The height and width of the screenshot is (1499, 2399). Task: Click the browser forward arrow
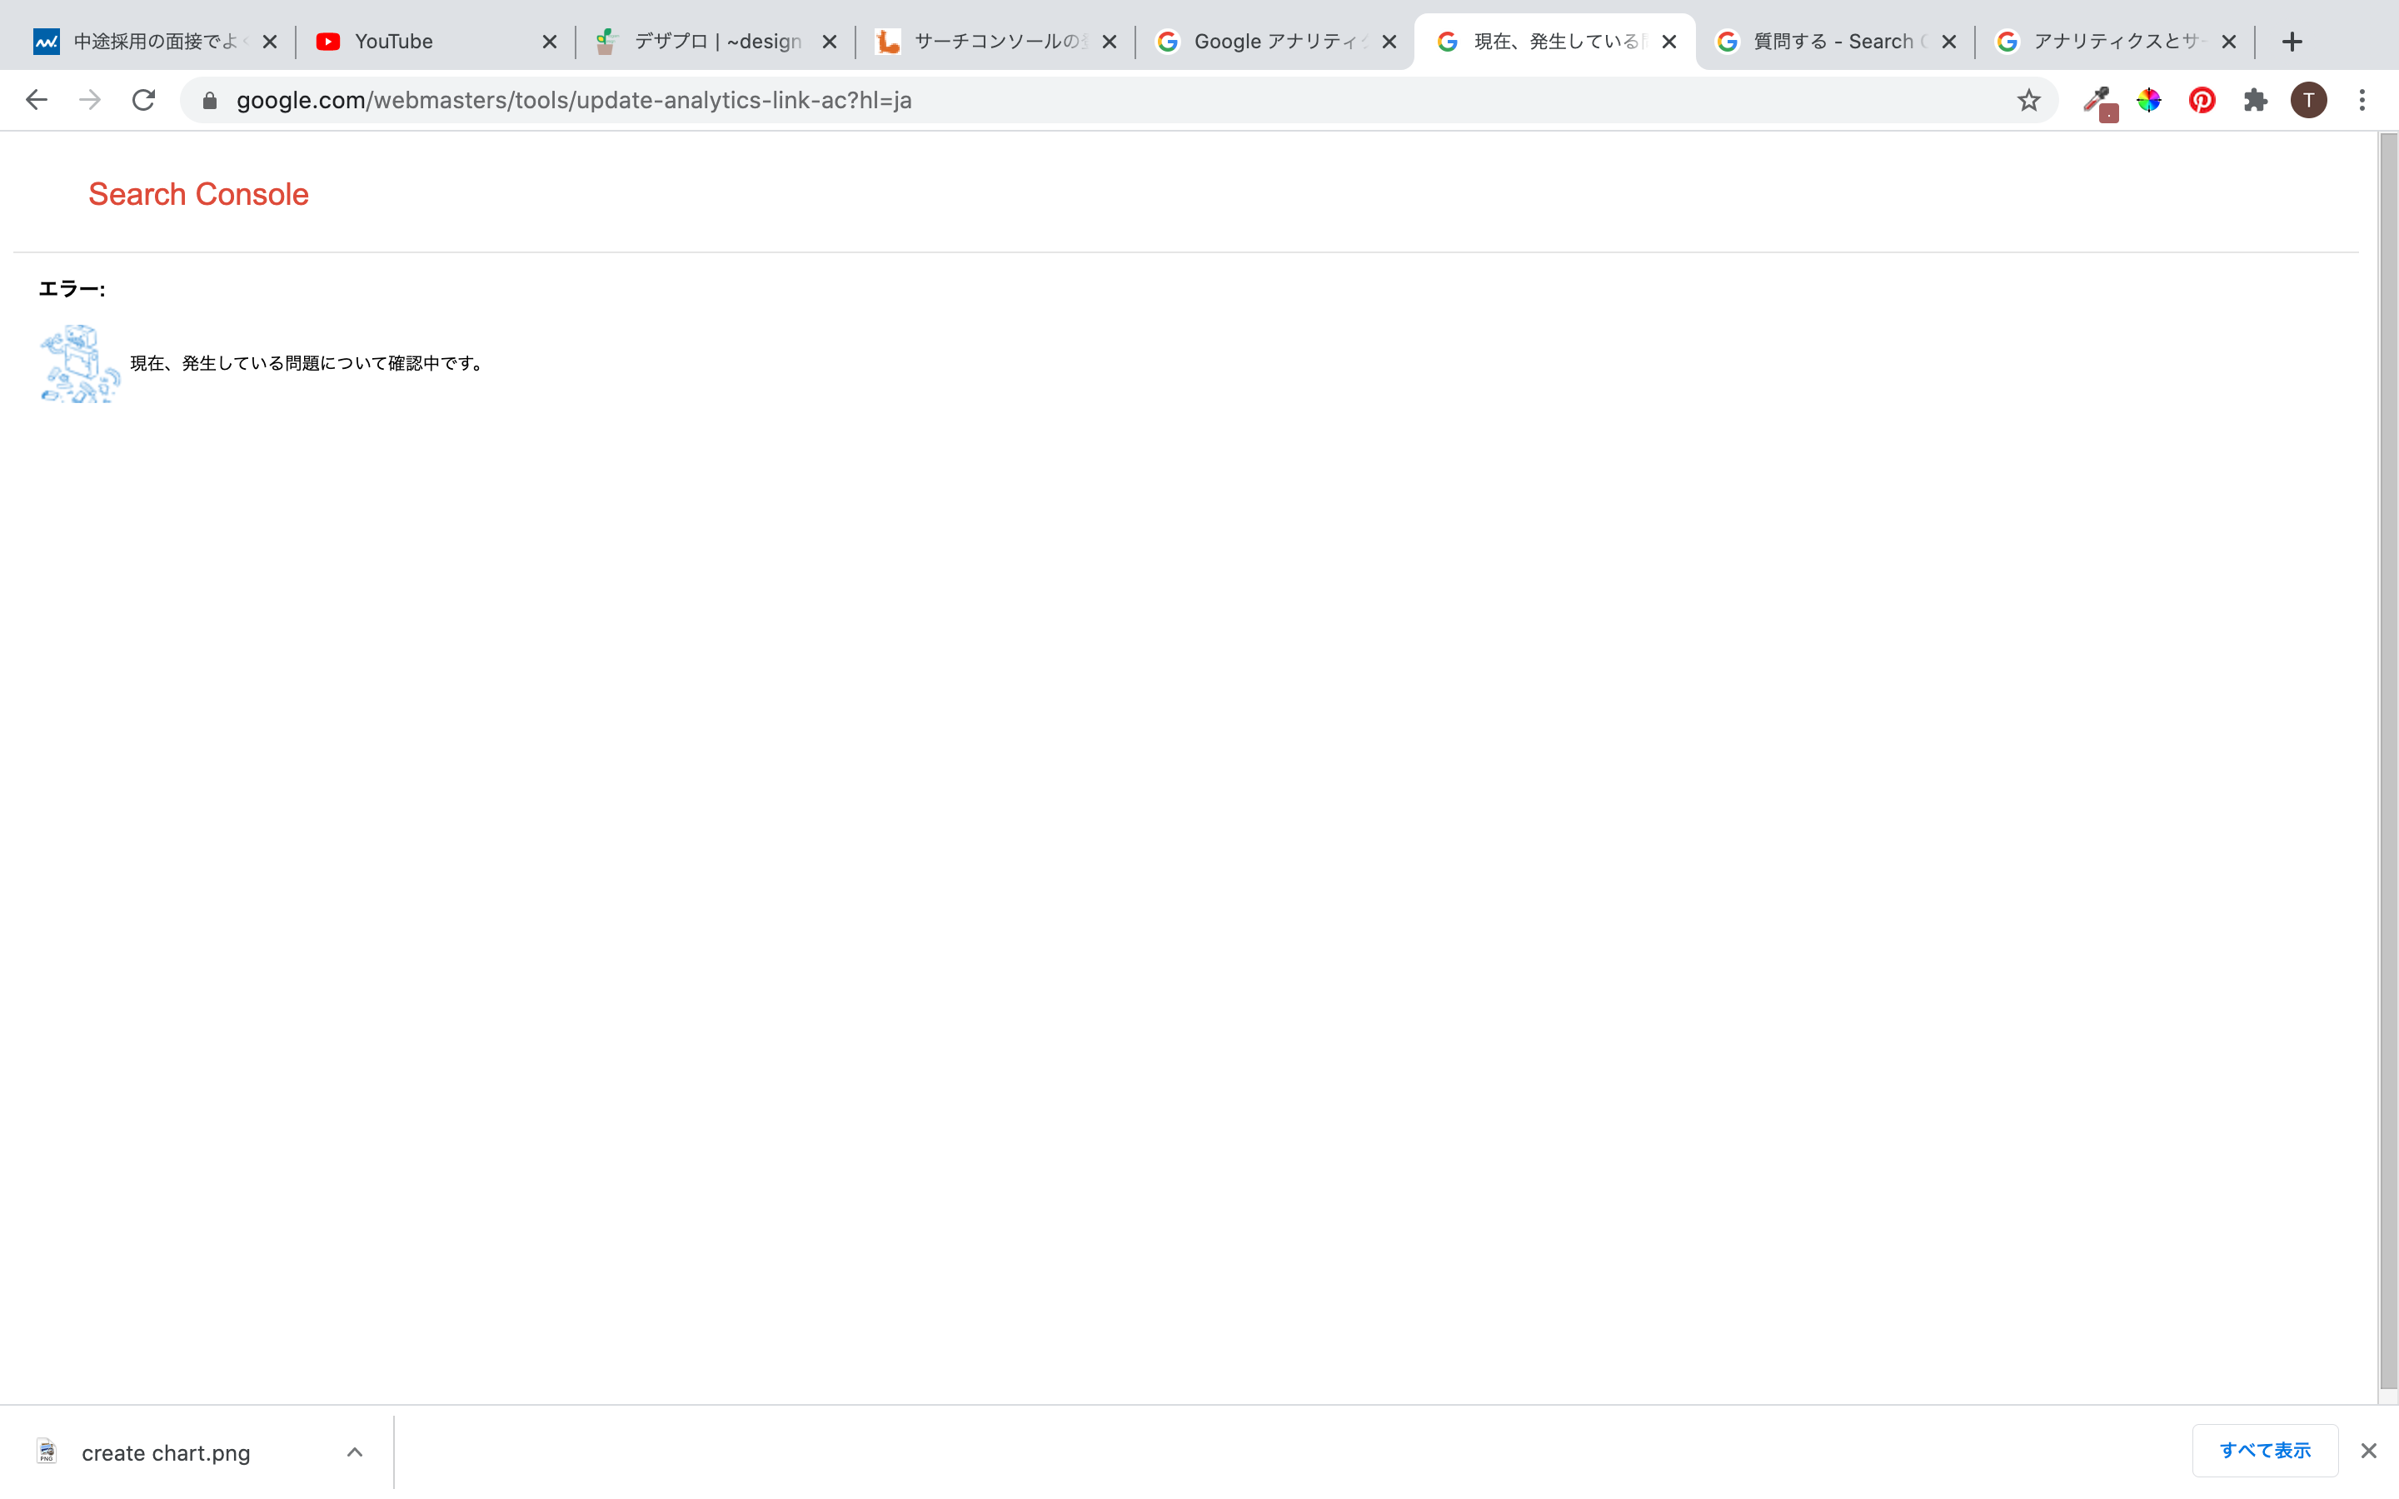click(x=90, y=100)
